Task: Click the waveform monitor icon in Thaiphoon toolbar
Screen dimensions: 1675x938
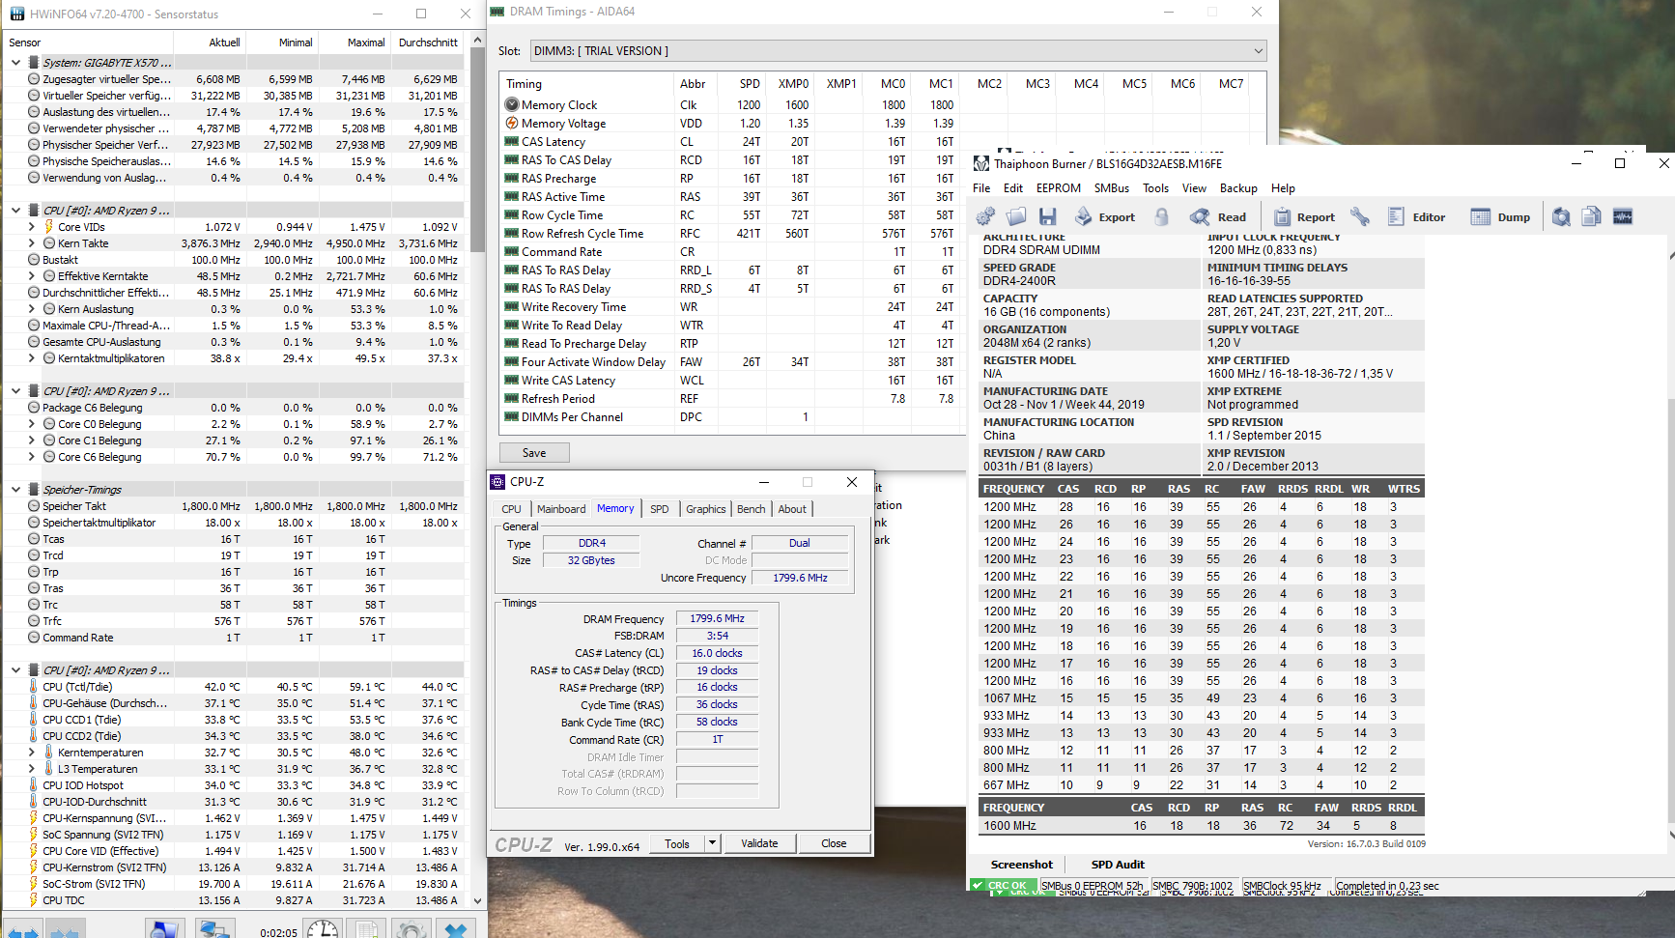Action: pyautogui.click(x=1623, y=216)
